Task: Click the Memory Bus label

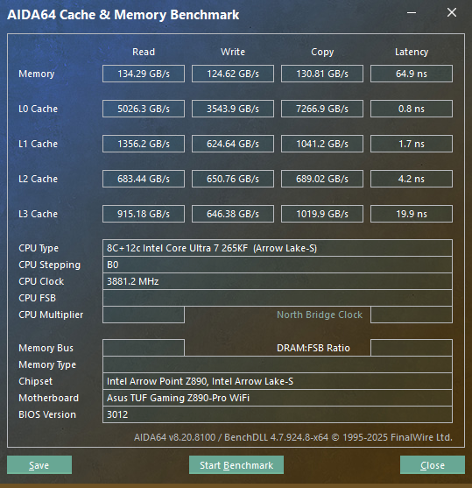Action: point(46,348)
